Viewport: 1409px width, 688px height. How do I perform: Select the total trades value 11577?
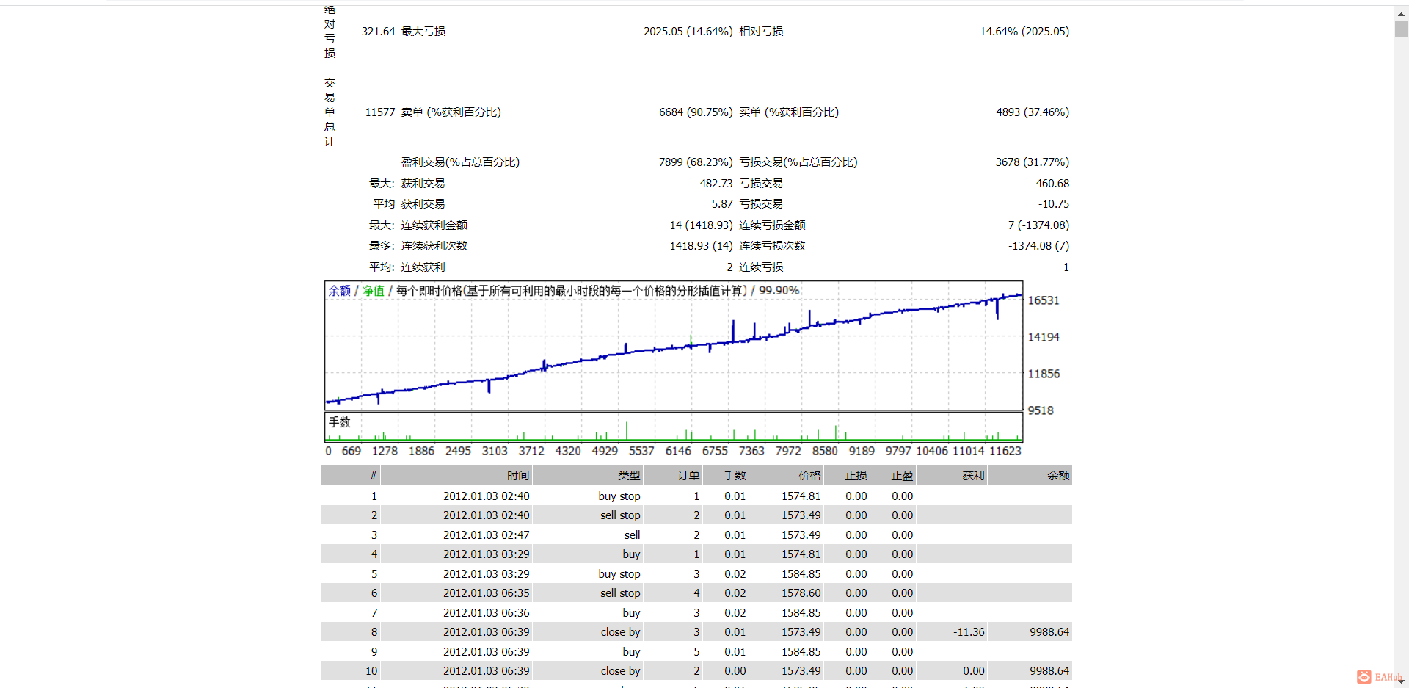click(x=380, y=112)
